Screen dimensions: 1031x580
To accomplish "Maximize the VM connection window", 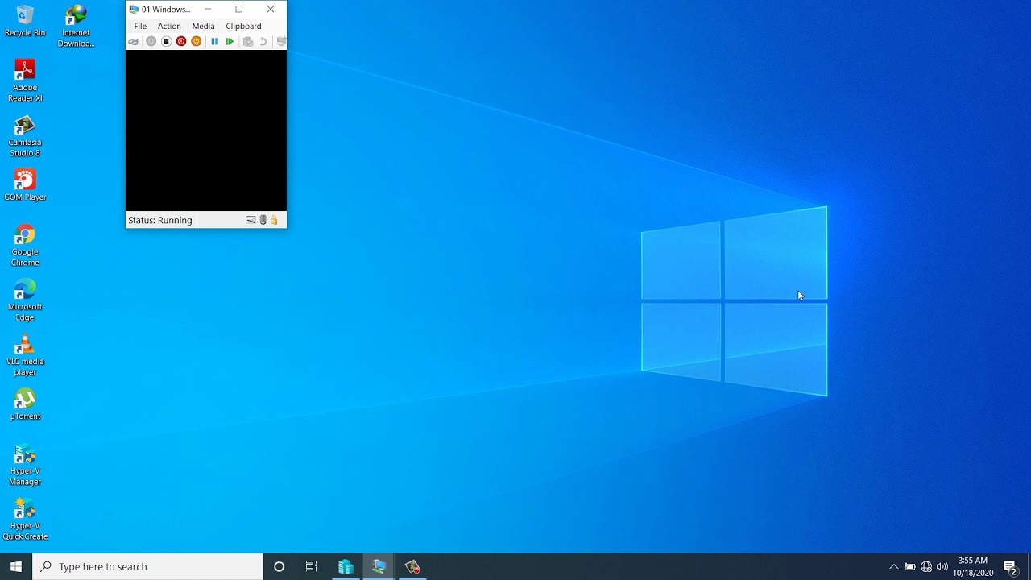I will [239, 10].
